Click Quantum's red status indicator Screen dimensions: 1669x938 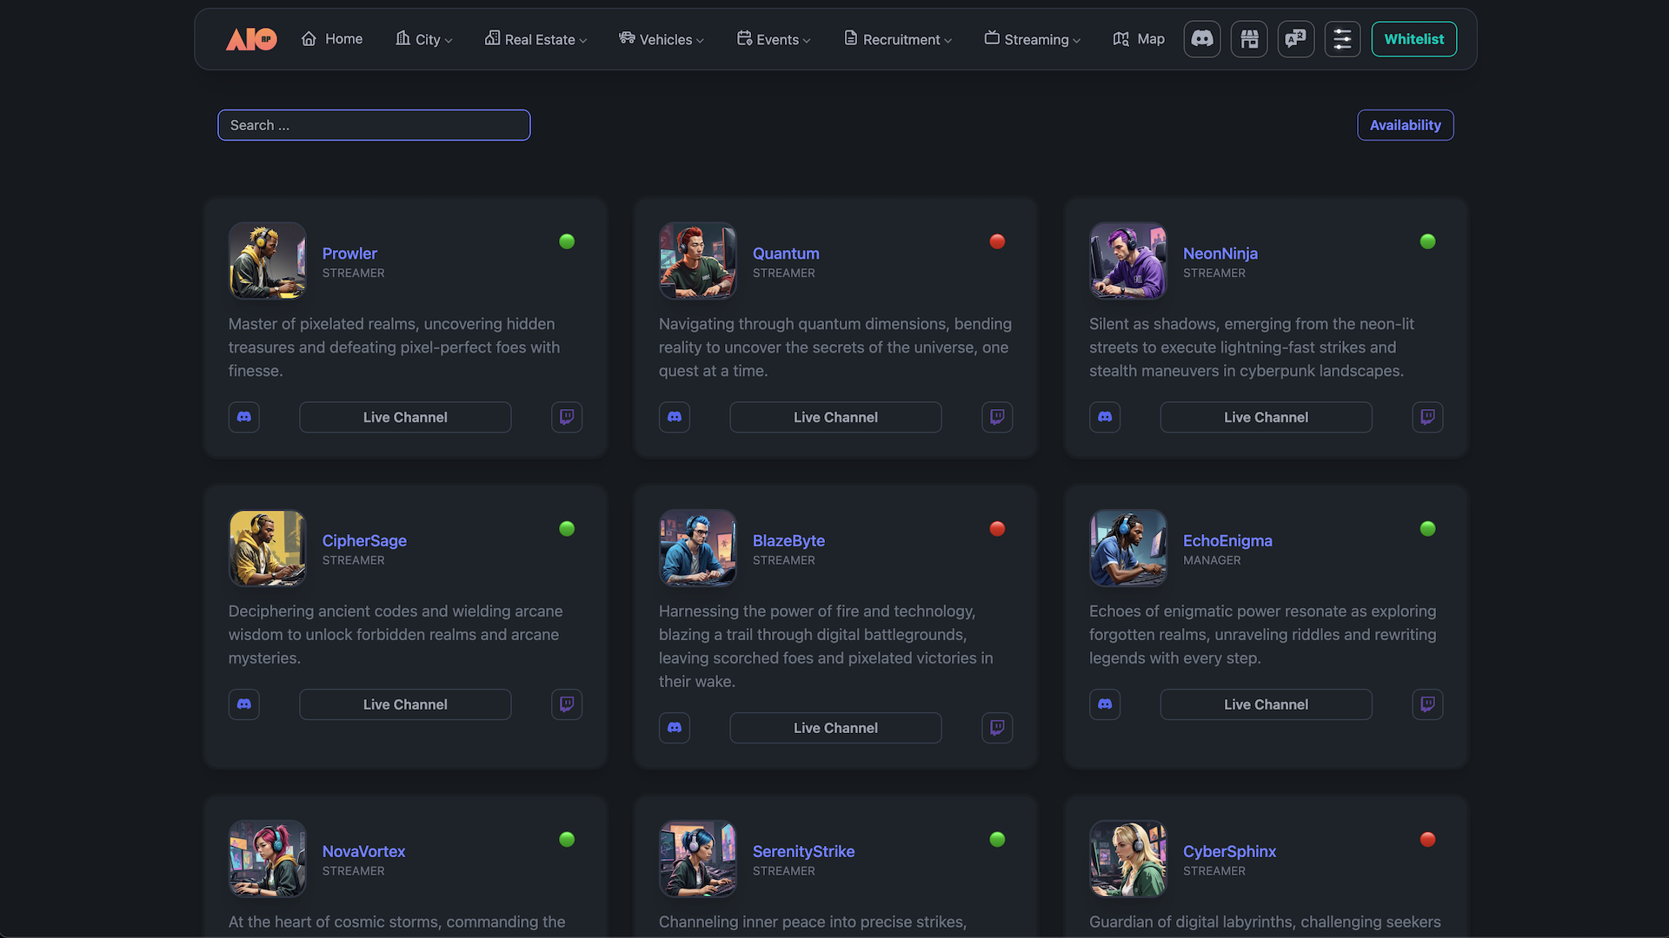point(997,241)
